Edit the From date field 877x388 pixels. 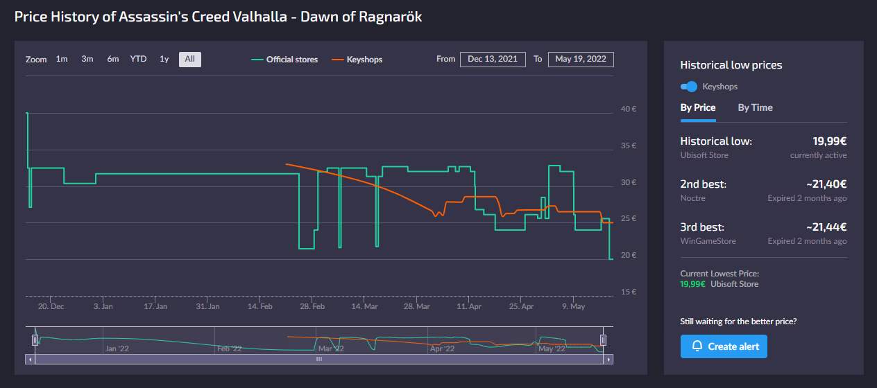point(493,59)
